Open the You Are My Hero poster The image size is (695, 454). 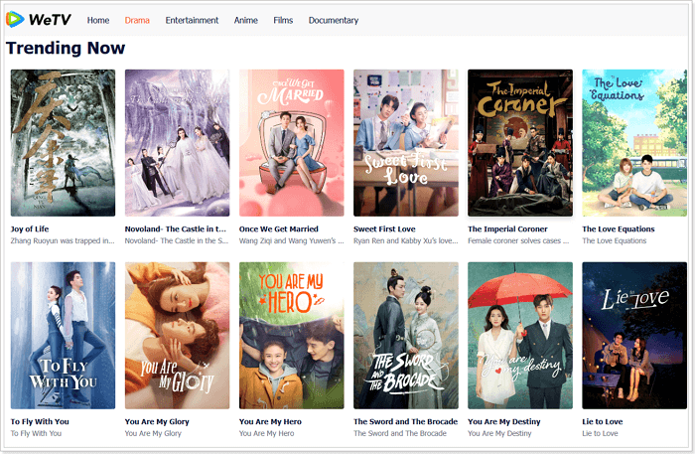291,335
